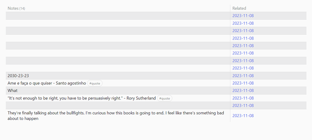
Task: Open the date link in the second table row
Action: (x=243, y=23)
